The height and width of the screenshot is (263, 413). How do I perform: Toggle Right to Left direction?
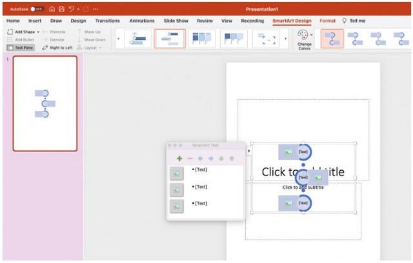pos(57,48)
